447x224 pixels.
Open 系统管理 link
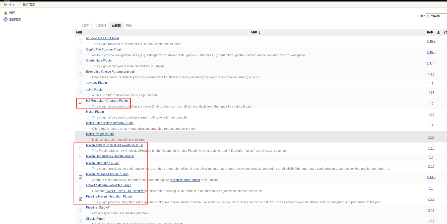(15, 19)
